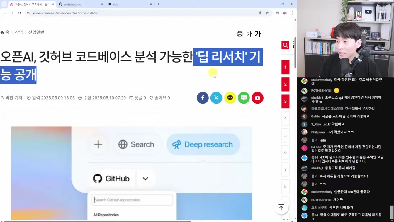This screenshot has height=222, width=394.
Task: Click the profile avatar icon in toolbar
Action: (x=285, y=13)
